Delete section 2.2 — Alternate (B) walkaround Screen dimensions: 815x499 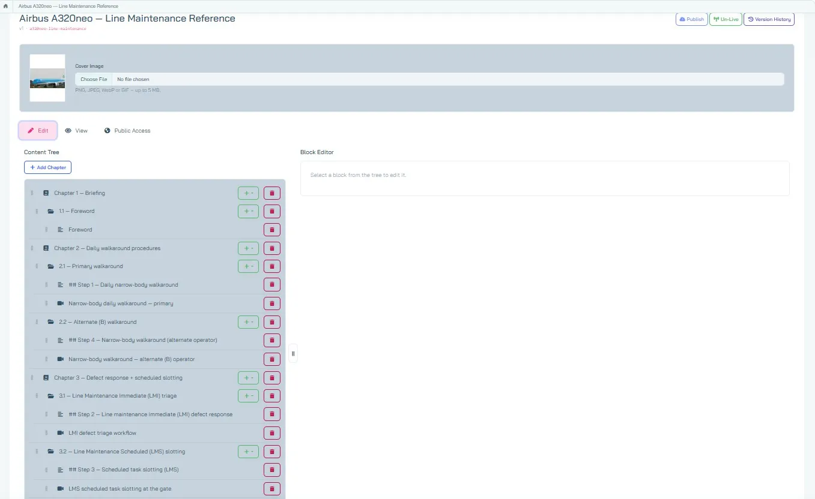pos(272,322)
